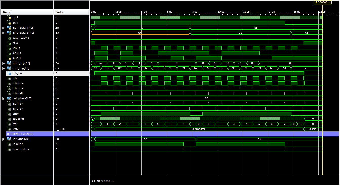Expand the read_reg[7:0] bus
This screenshot has width=340, height=185.
point(3,68)
